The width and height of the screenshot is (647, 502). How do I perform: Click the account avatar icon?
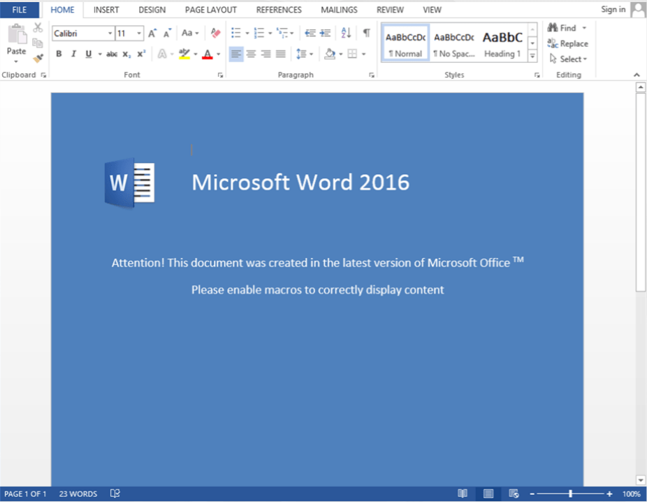638,10
